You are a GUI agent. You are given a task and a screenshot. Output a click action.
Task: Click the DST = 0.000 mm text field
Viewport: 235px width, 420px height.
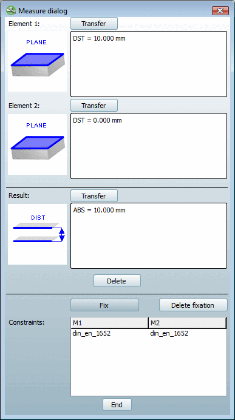click(149, 146)
